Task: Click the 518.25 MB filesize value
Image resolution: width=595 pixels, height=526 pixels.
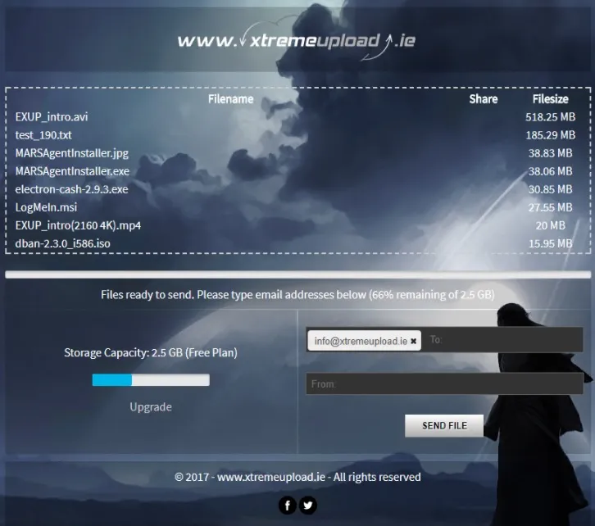Action: [550, 117]
